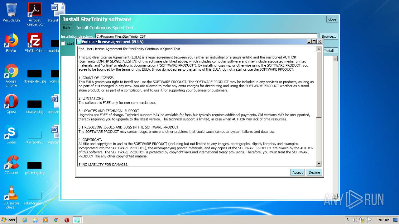399x224 pixels.
Task: Show hidden system tray icons
Action: (348, 220)
